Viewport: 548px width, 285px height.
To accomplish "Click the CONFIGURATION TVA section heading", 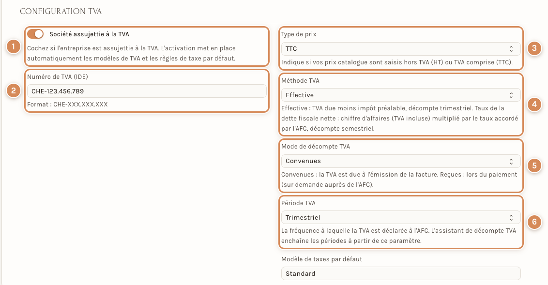I will (61, 11).
